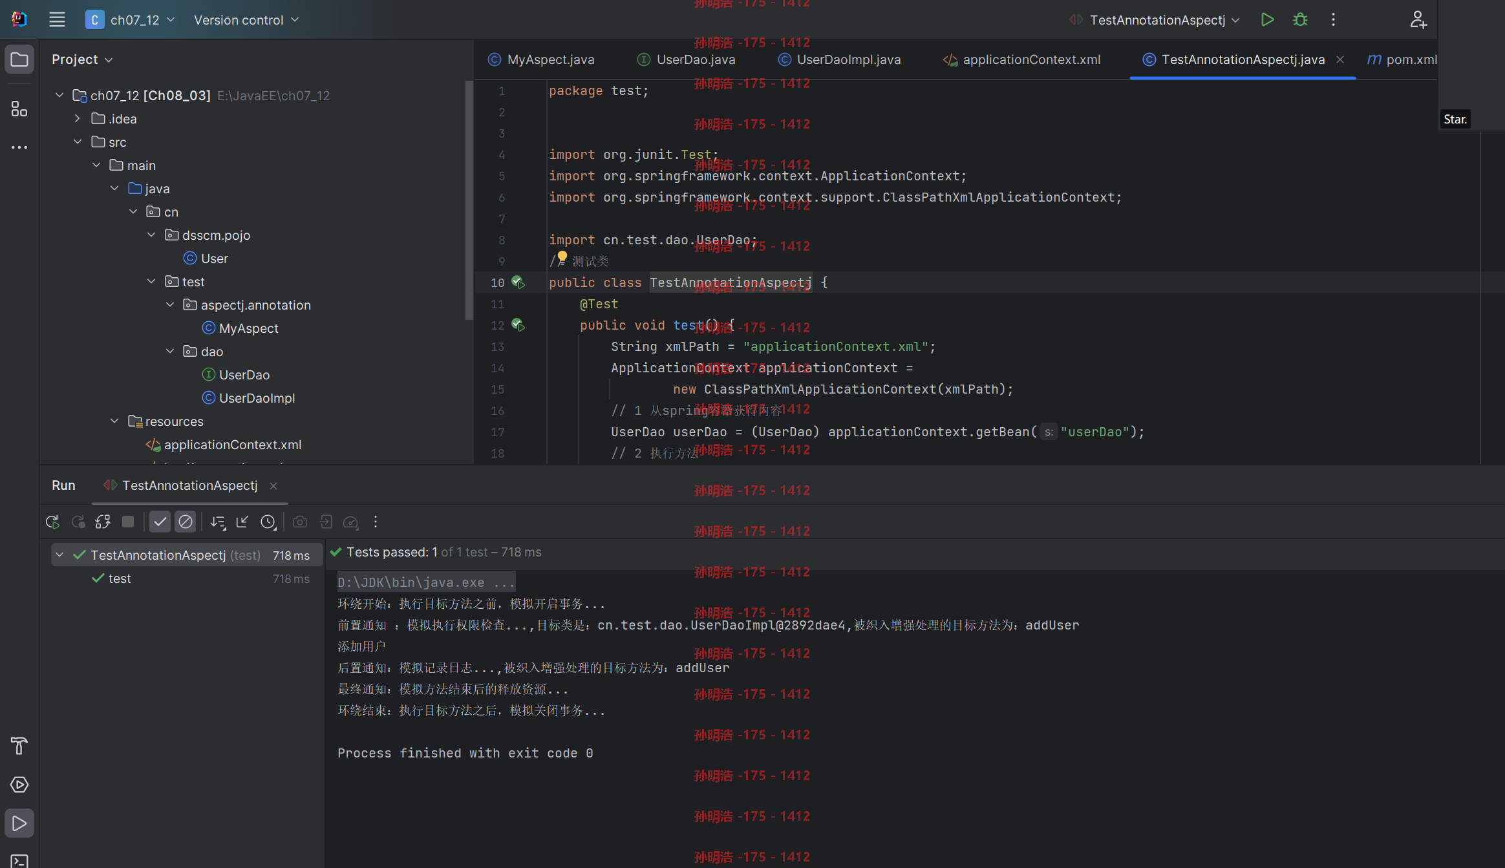Viewport: 1505px width, 868px height.
Task: Open ch07_12 project dropdown
Action: [131, 20]
